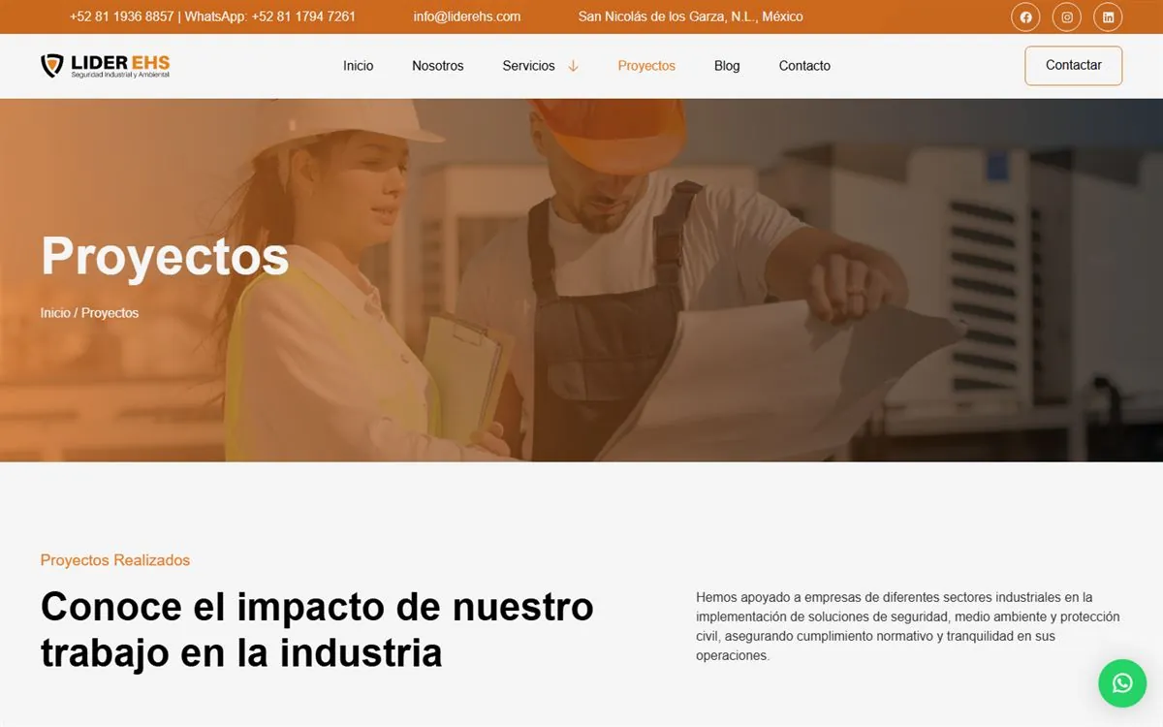Click the Contactar button
Screen dimensions: 1163x727
click(1074, 66)
